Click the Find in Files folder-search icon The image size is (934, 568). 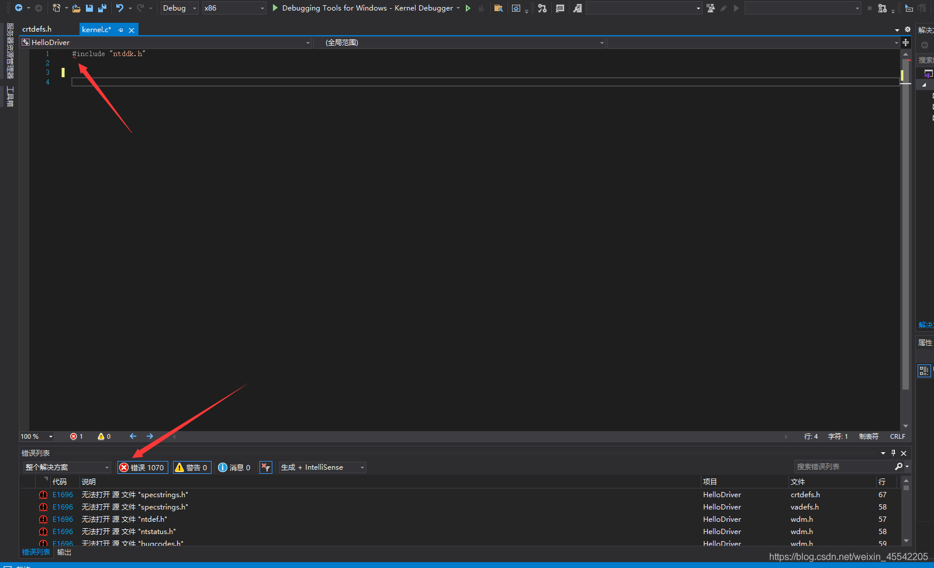499,8
